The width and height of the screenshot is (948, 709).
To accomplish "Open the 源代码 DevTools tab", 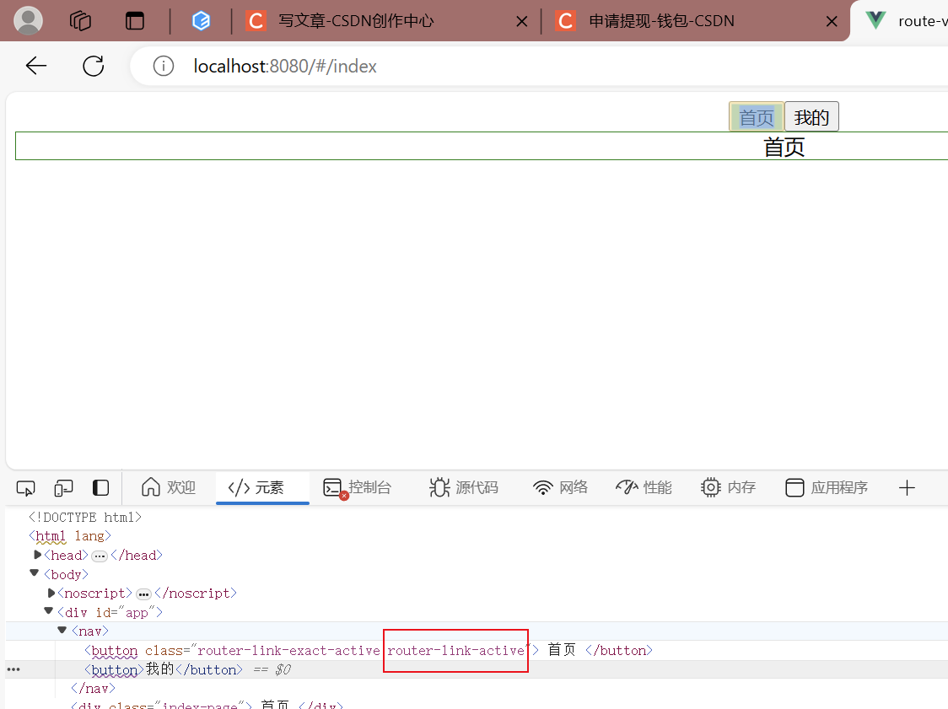I will click(464, 487).
